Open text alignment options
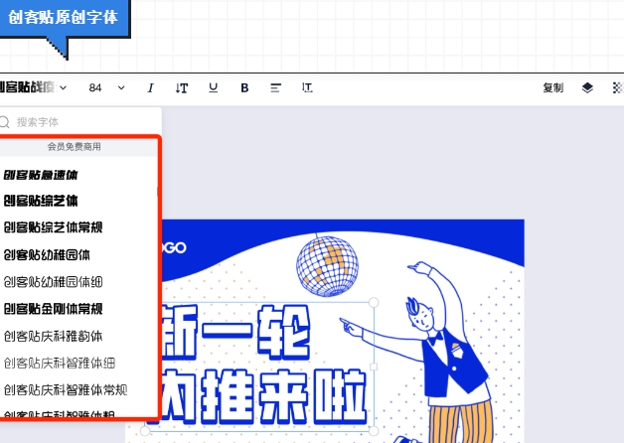This screenshot has height=443, width=624. click(x=276, y=87)
